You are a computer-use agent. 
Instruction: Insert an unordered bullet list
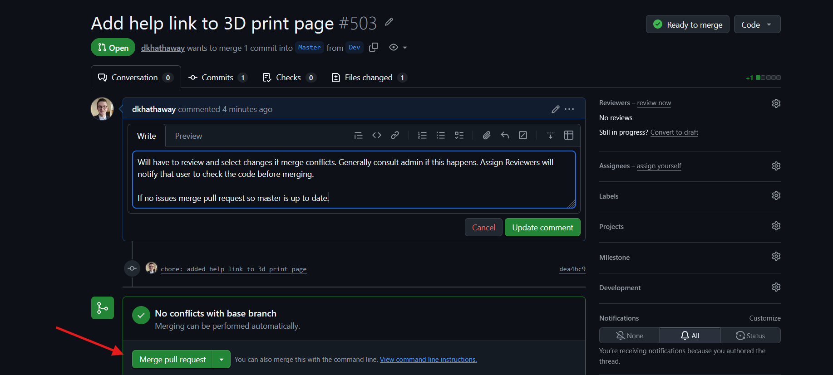coord(441,135)
